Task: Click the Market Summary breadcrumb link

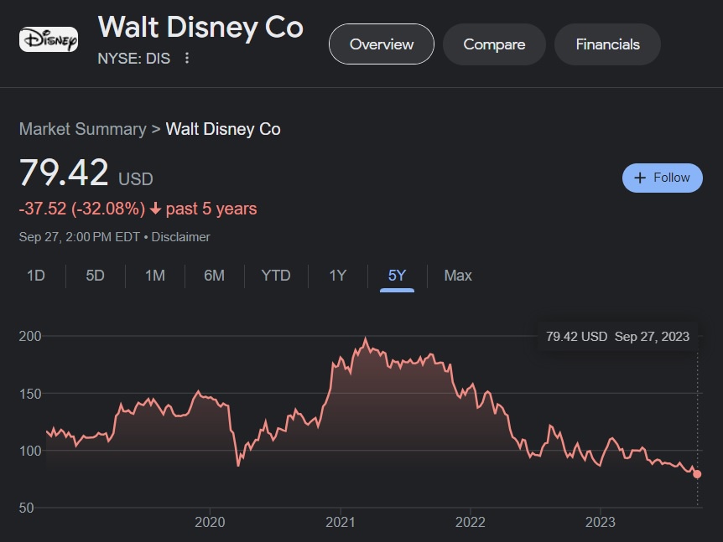Action: [82, 129]
